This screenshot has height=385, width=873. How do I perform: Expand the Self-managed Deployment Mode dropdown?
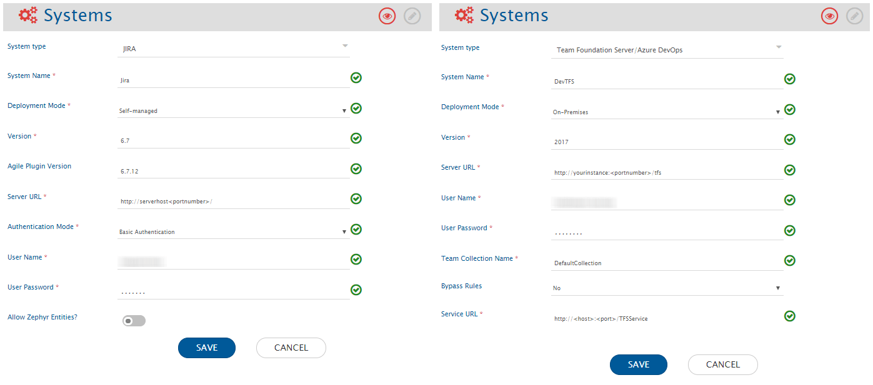click(x=233, y=111)
